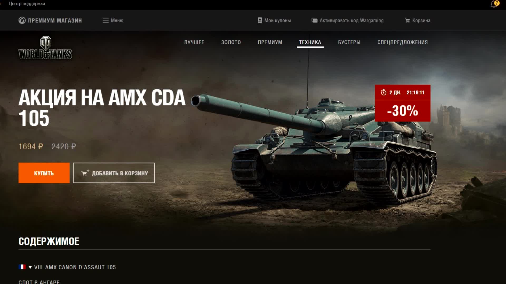Open the Премиум tab
This screenshot has height=284, width=506.
click(270, 42)
